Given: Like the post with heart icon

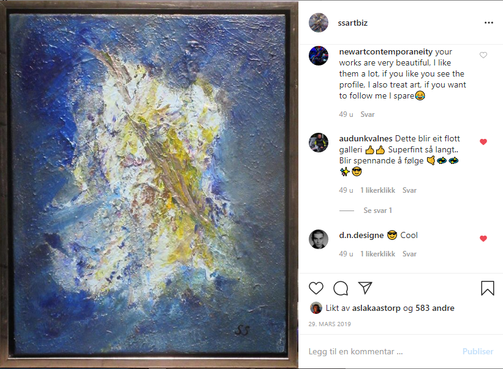Looking at the screenshot, I should coord(316,288).
